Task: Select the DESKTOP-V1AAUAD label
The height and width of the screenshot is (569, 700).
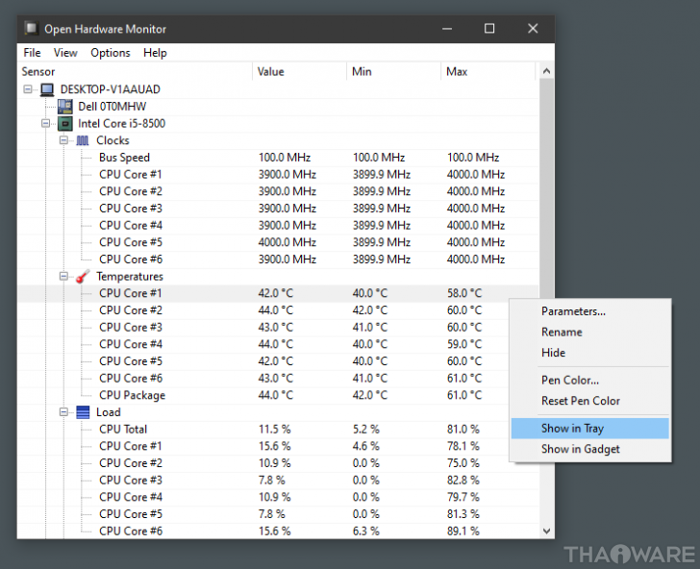Action: tap(110, 89)
